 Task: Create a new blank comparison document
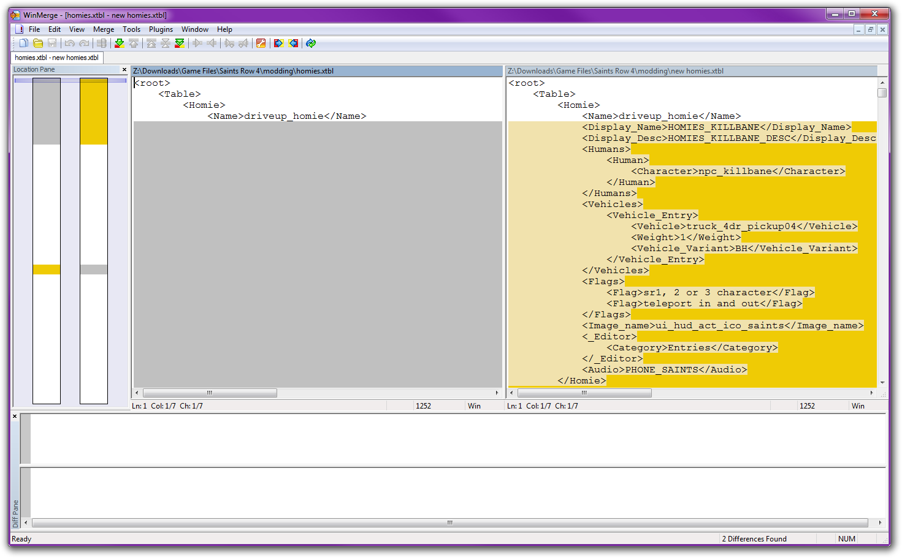[x=23, y=43]
